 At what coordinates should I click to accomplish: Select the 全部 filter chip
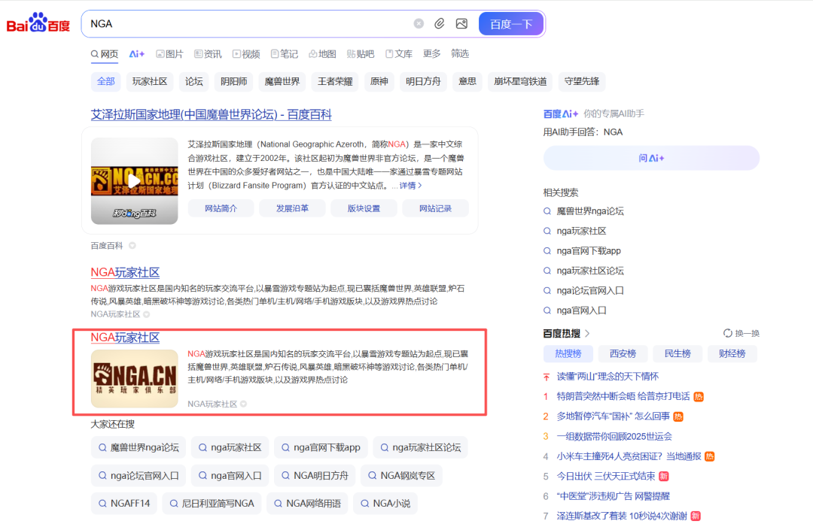106,81
